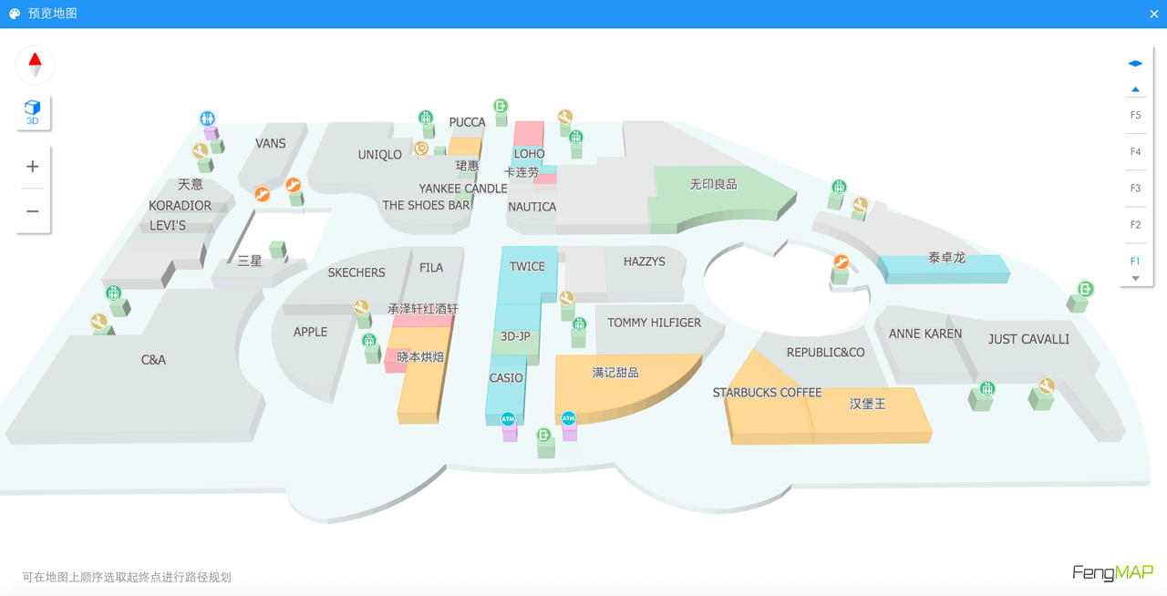Viewport: 1167px width, 596px height.
Task: Select the stairs icon below JUST CAVALLI
Action: click(x=1047, y=386)
